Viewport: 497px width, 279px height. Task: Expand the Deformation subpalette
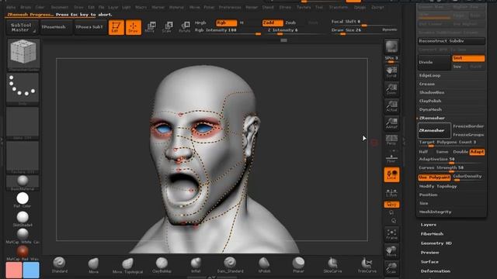pos(436,271)
